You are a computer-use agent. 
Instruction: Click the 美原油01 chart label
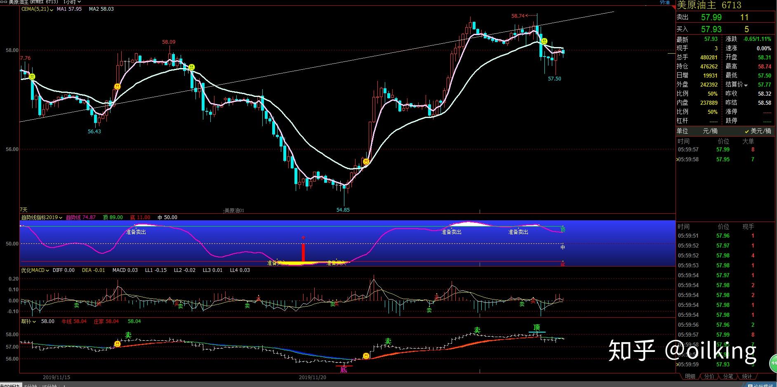(234, 210)
